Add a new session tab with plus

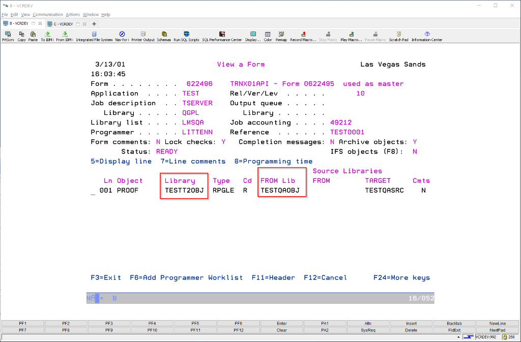pyautogui.click(x=94, y=24)
